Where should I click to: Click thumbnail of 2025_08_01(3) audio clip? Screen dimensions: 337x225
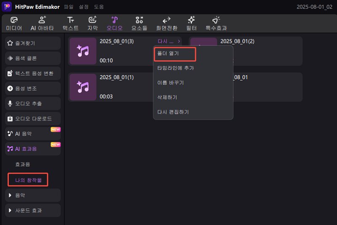click(x=83, y=51)
